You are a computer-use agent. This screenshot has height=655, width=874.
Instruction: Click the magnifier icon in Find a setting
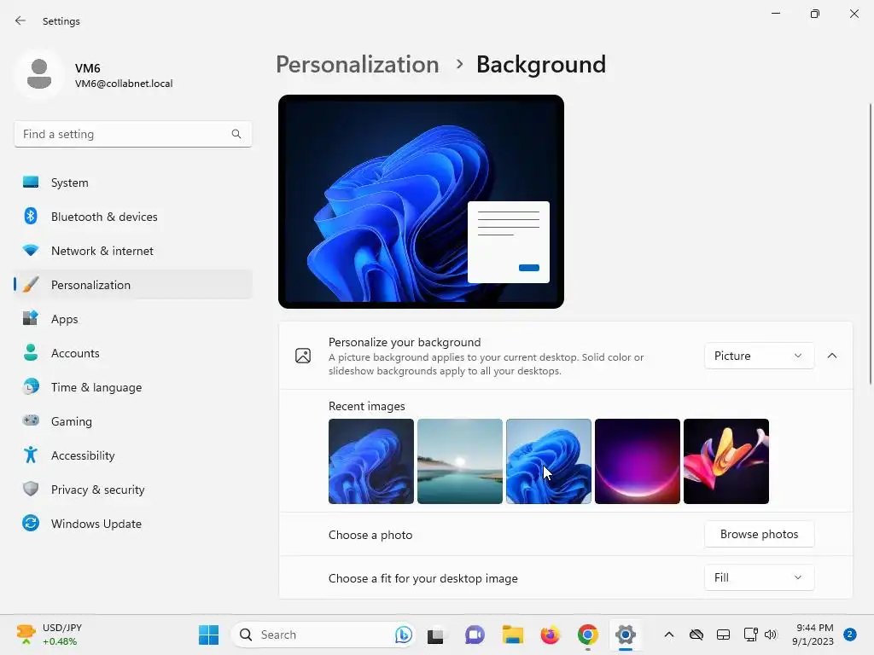click(236, 134)
